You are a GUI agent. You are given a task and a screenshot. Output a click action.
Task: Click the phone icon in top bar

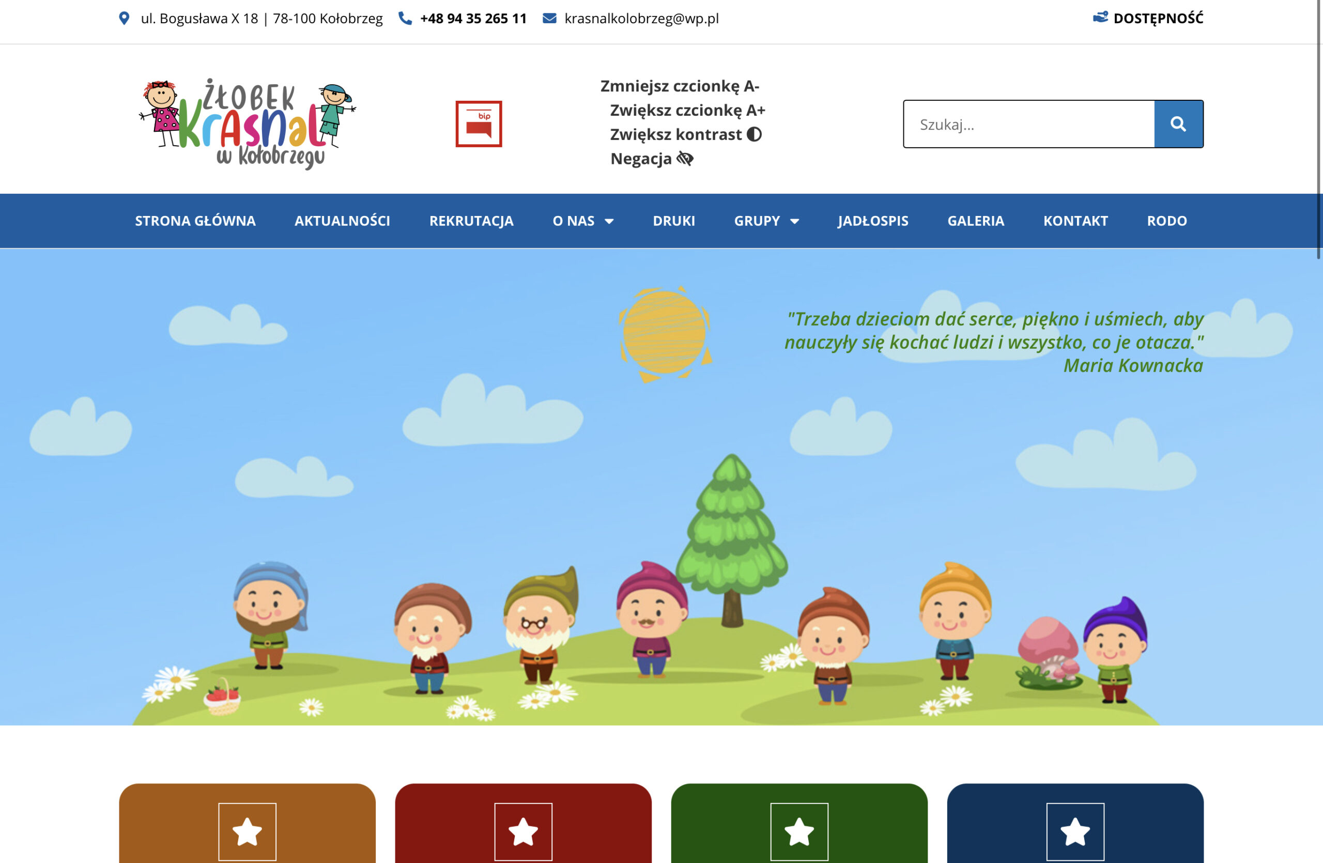click(405, 18)
